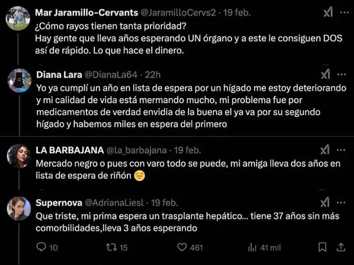The image size is (354, 265).
Task: Open more options menu on LA BARBAJANA's tweet
Action: [x=340, y=150]
